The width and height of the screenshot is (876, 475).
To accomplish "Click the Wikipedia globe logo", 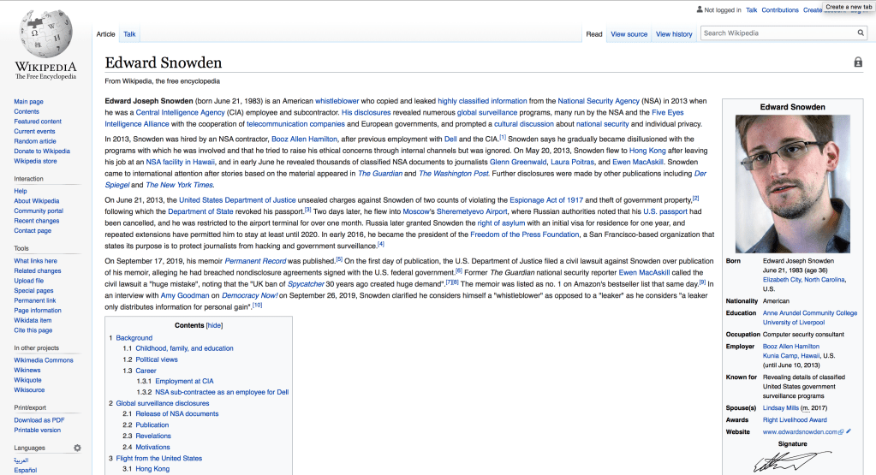I will pos(45,36).
